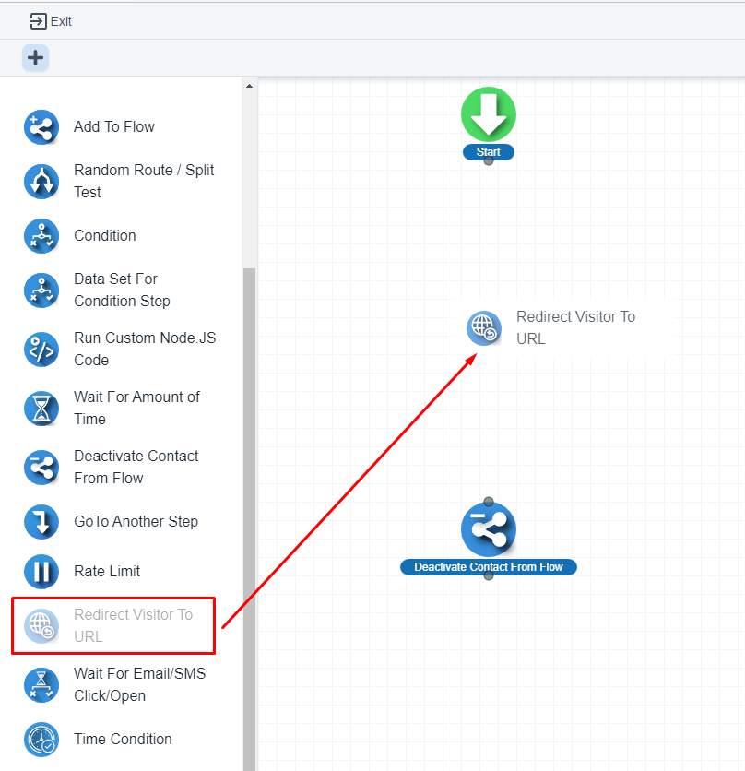The image size is (745, 771).
Task: Click the Time Condition clock icon
Action: point(41,740)
